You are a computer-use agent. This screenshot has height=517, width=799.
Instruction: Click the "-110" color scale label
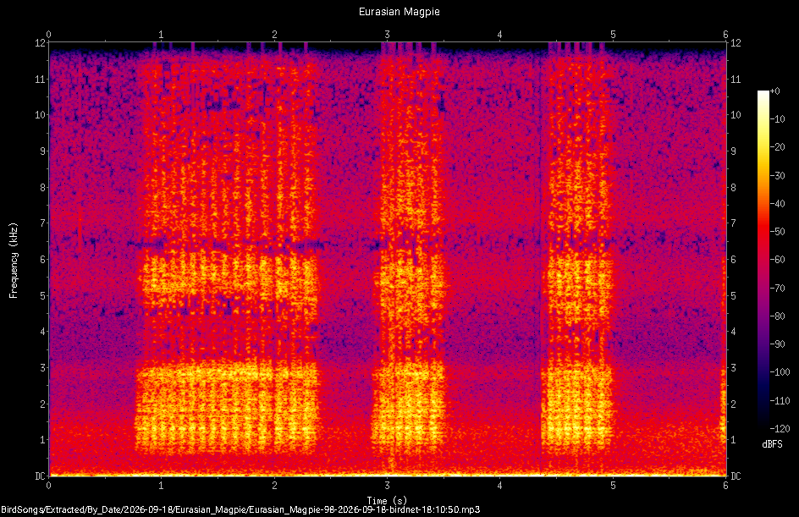point(780,401)
